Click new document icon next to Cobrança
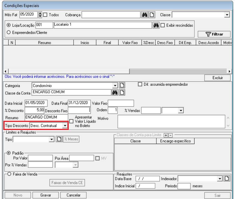The image size is (235, 199). click(x=152, y=15)
